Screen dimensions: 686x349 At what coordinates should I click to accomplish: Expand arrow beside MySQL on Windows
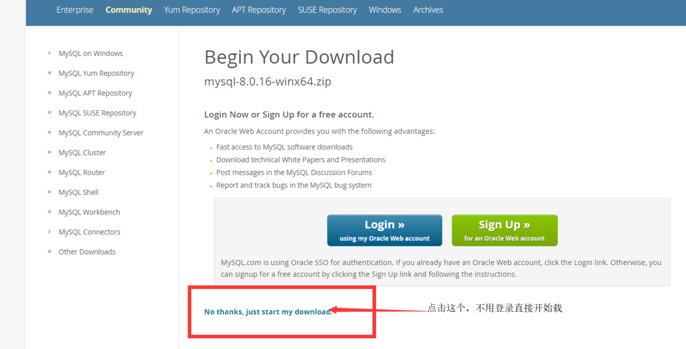50,53
